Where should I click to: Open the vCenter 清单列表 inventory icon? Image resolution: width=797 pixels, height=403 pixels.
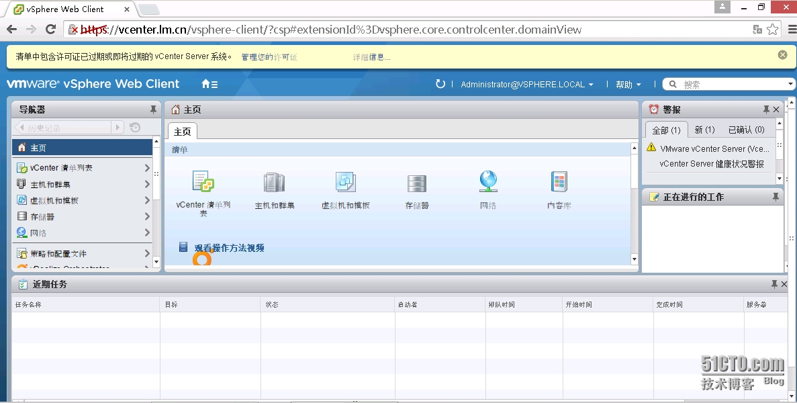coord(203,183)
